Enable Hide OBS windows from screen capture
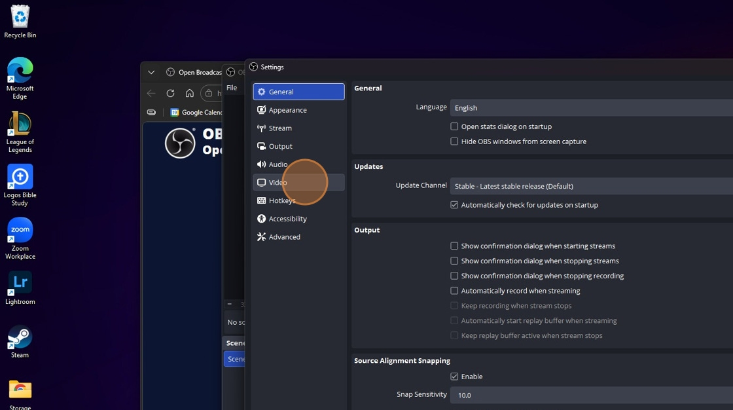Image resolution: width=733 pixels, height=410 pixels. 454,141
